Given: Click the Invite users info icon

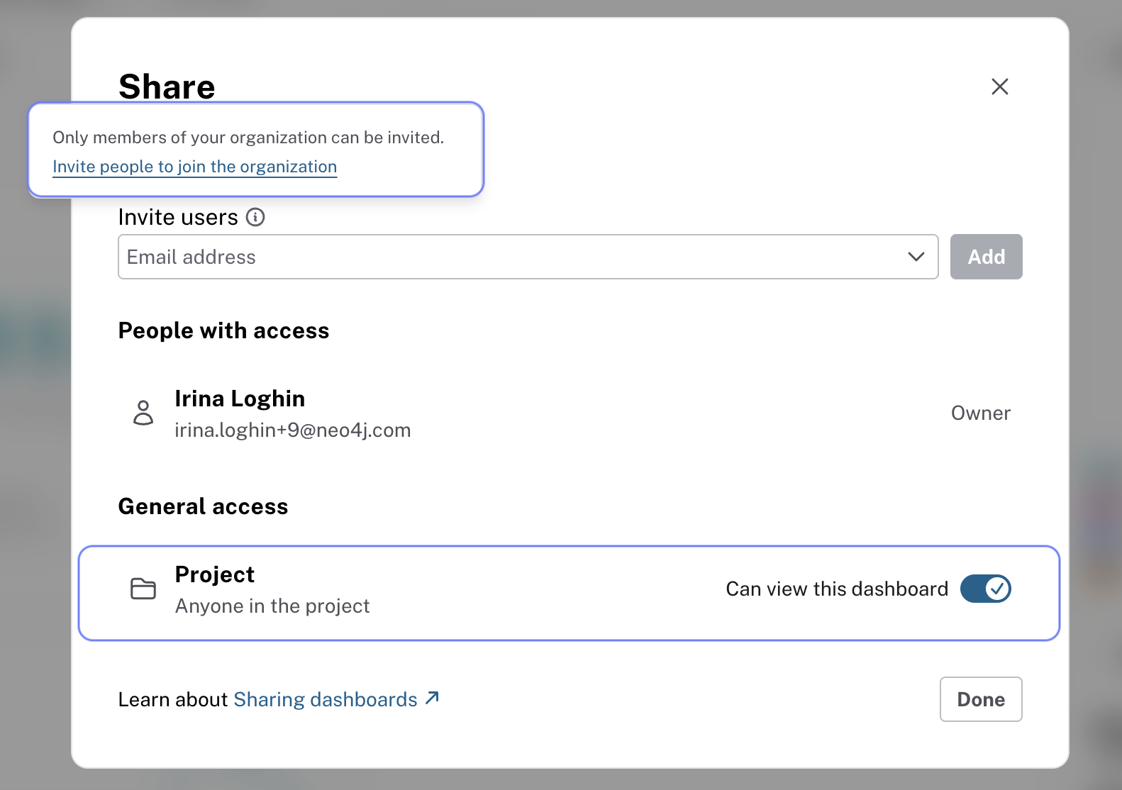Looking at the screenshot, I should coord(255,217).
